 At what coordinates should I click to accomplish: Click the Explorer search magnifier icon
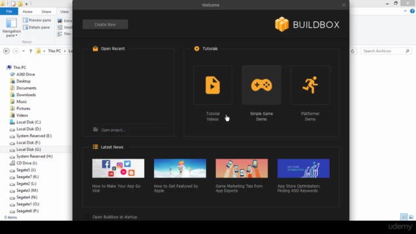click(x=408, y=51)
